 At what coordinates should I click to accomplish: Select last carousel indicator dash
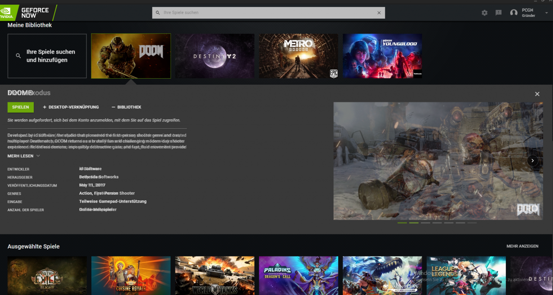click(472, 223)
